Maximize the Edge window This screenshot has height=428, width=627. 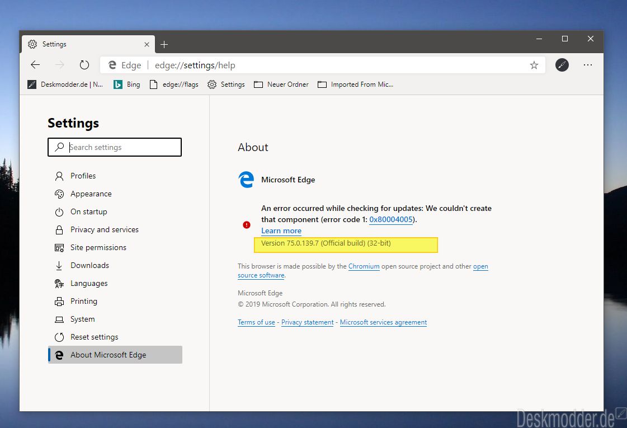pos(564,39)
